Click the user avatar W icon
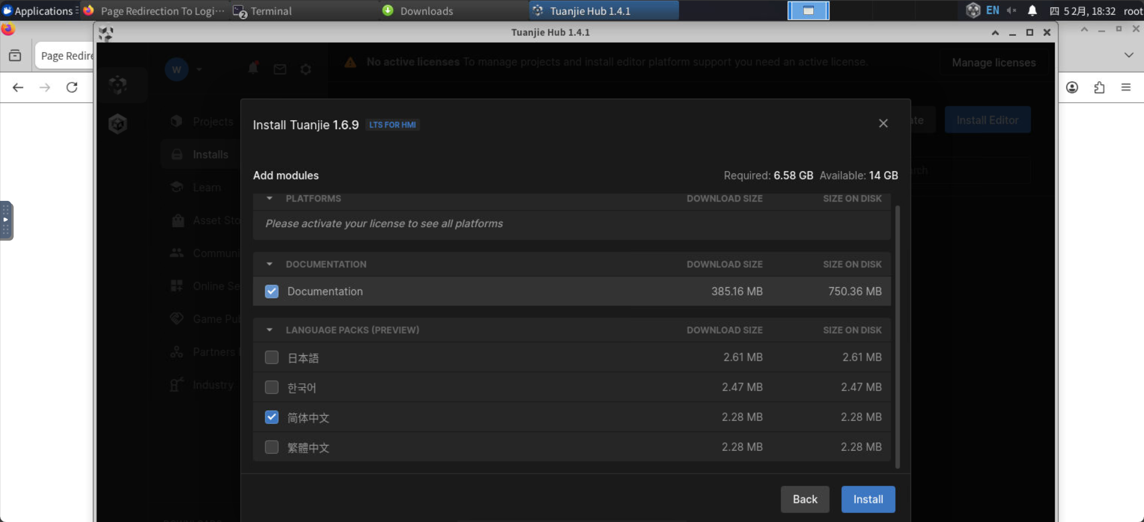The height and width of the screenshot is (522, 1144). [x=177, y=69]
